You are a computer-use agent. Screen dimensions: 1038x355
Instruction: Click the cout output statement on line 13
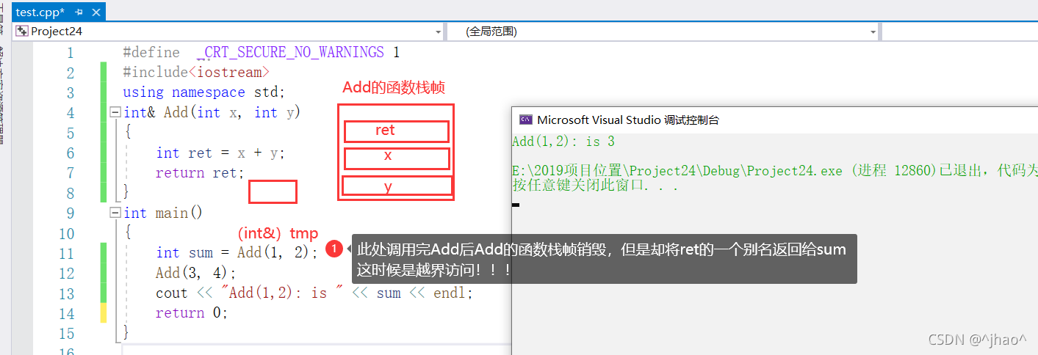[x=314, y=293]
